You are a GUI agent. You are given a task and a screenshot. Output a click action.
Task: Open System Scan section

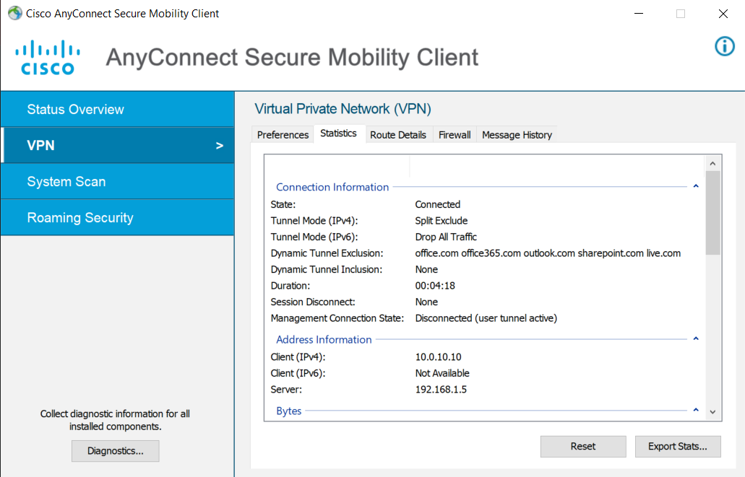pos(117,181)
